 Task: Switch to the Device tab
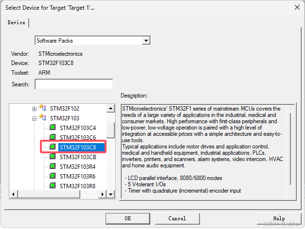pyautogui.click(x=17, y=23)
